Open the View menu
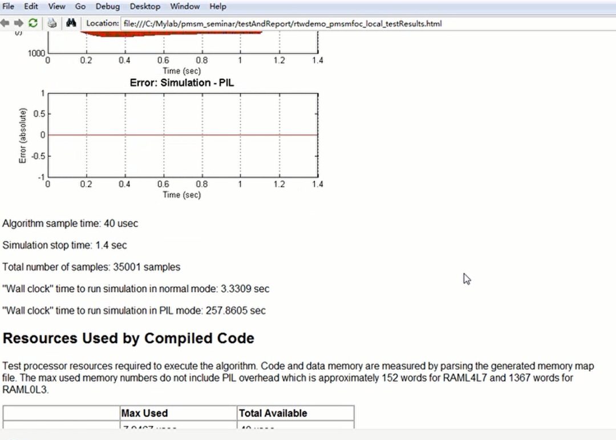The image size is (616, 440). 56,6
